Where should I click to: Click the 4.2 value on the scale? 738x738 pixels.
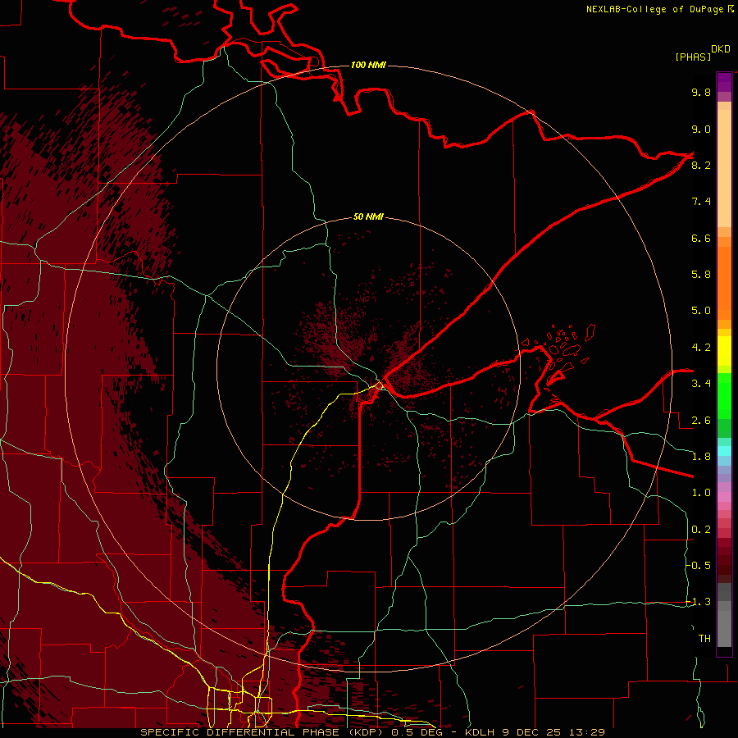click(x=701, y=348)
